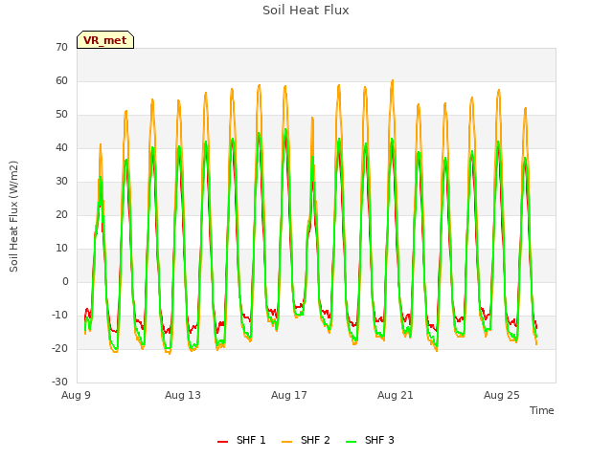Viewport: 613px width, 459px height.
Task: Click the 50 y-axis tick label
Action: 61,115
